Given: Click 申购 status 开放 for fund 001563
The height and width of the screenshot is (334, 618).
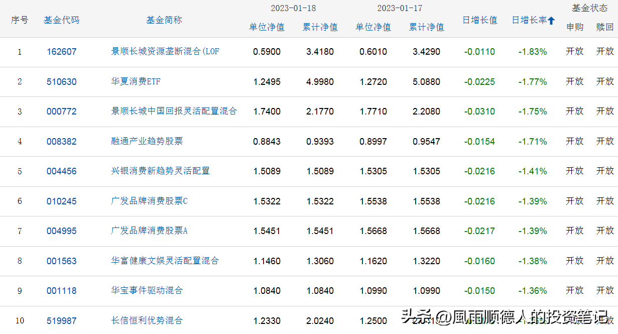Looking at the screenshot, I should click(575, 261).
